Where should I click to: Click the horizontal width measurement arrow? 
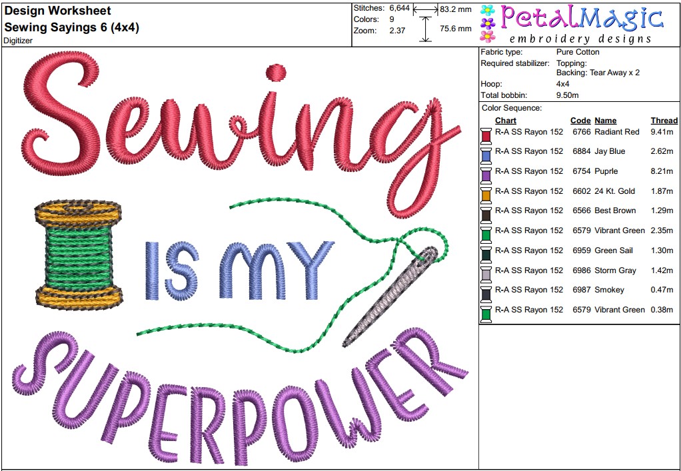pyautogui.click(x=425, y=9)
